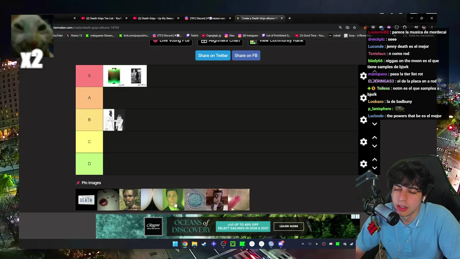This screenshot has width=460, height=259.
Task: Open Alignment Chart
Action: click(x=220, y=41)
